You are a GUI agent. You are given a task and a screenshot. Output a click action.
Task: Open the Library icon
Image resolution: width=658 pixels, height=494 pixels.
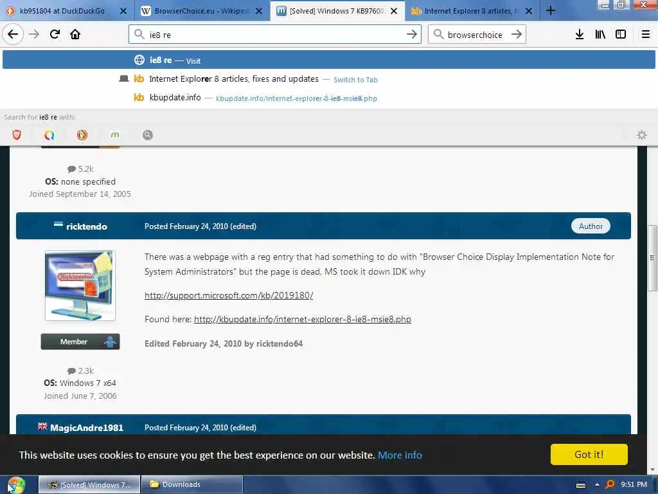pos(600,35)
